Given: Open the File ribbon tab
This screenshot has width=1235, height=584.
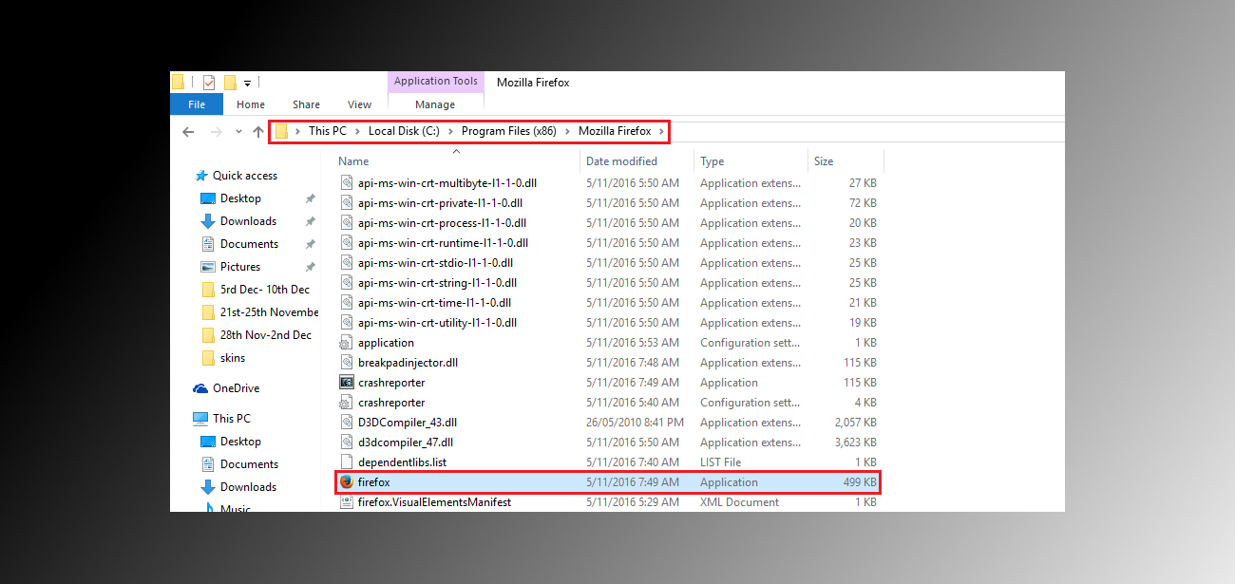Looking at the screenshot, I should point(197,104).
